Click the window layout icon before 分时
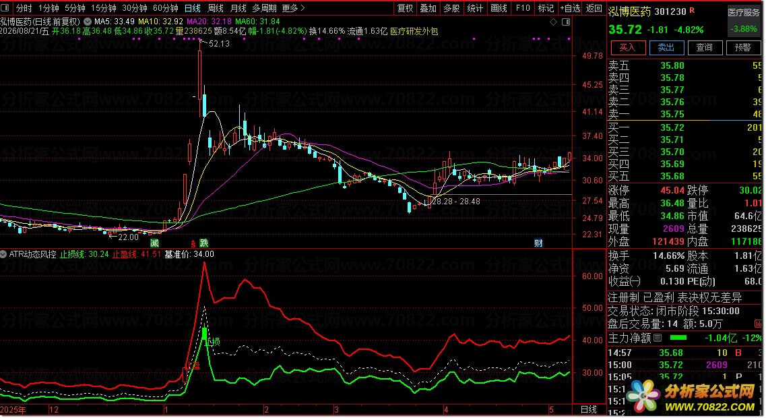 5,8
